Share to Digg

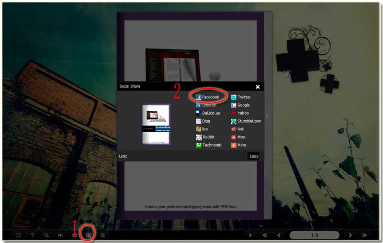tap(203, 121)
